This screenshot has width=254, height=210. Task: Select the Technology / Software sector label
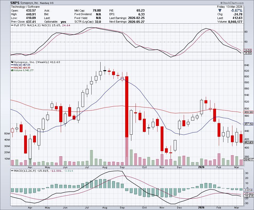coord(25,7)
